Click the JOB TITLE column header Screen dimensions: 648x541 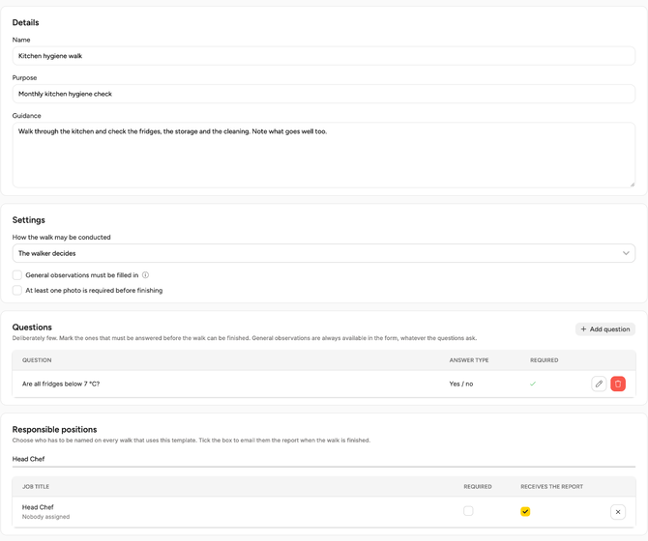36,487
